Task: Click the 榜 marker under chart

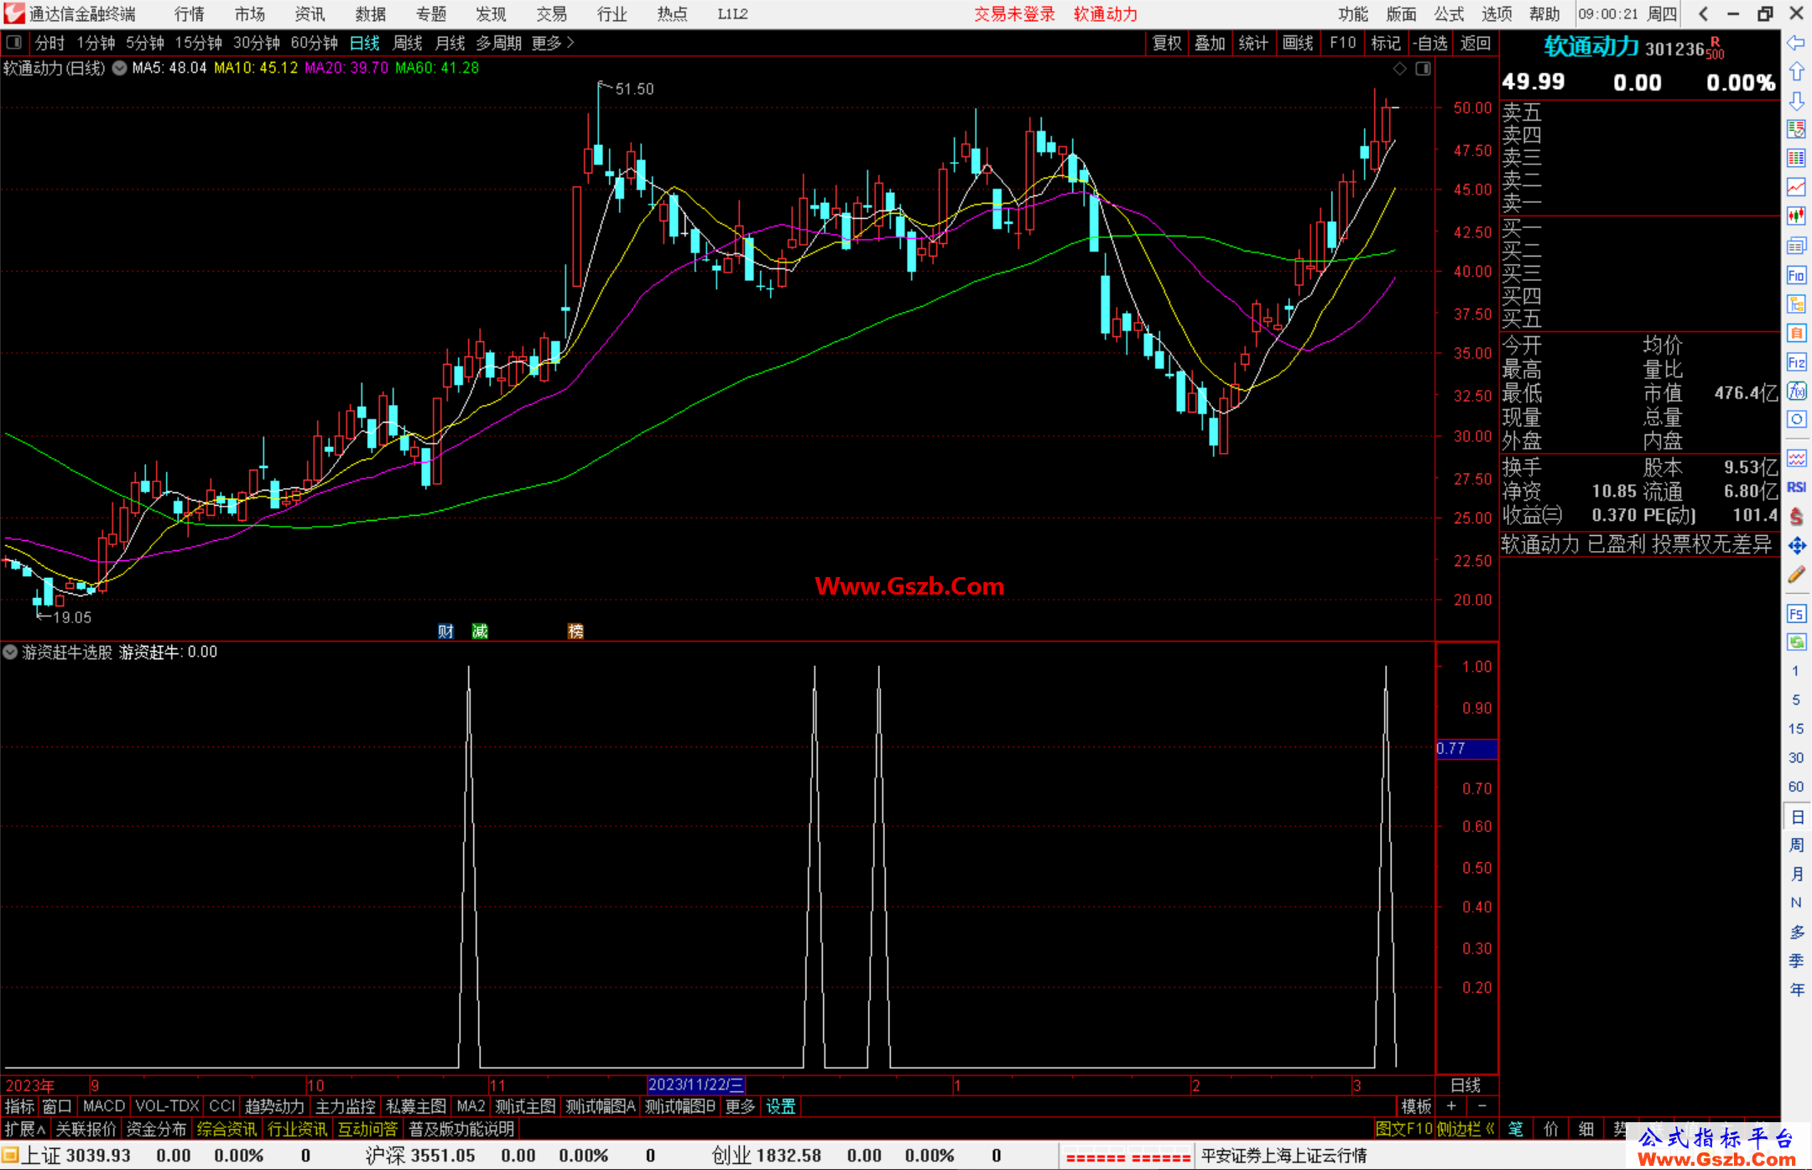Action: 575,632
